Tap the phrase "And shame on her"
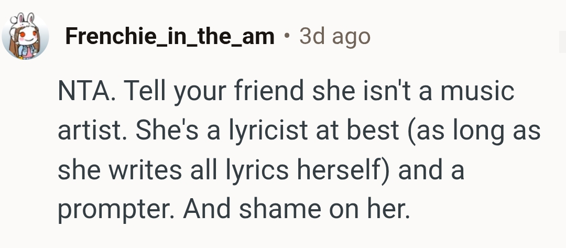Viewport: 566px width, 248px height. tap(294, 210)
